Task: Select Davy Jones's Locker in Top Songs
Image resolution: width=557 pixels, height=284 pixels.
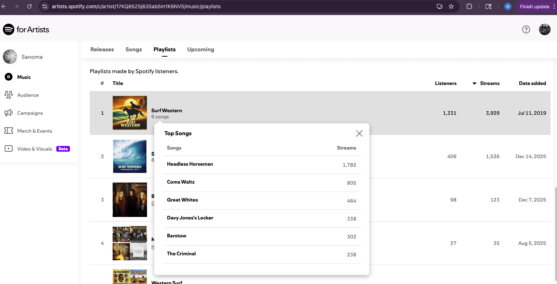Action: point(190,218)
